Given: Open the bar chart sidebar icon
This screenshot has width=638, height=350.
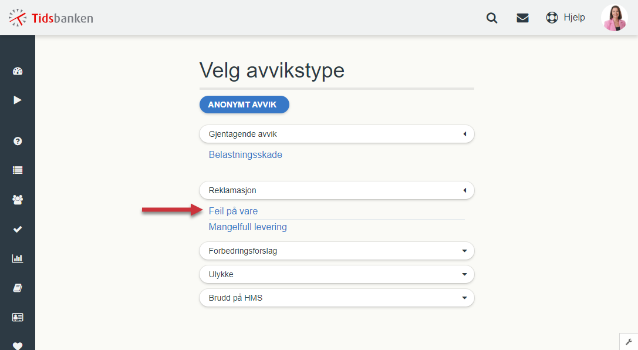Looking at the screenshot, I should tap(18, 258).
